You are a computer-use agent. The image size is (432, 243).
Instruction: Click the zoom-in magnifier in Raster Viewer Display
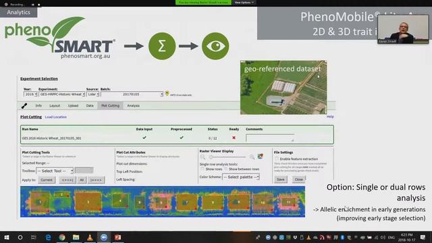[x=252, y=157]
